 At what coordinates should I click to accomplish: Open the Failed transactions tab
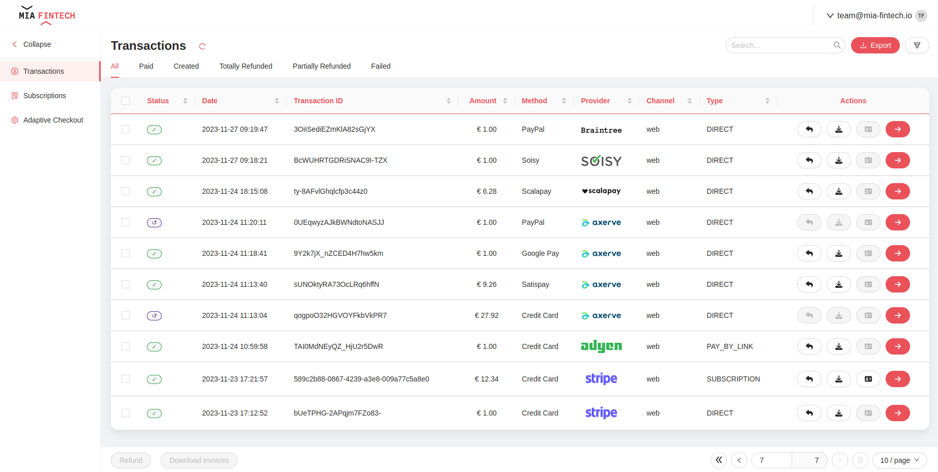click(380, 66)
